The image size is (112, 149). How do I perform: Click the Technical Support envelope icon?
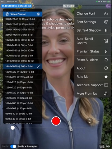coord(106,85)
